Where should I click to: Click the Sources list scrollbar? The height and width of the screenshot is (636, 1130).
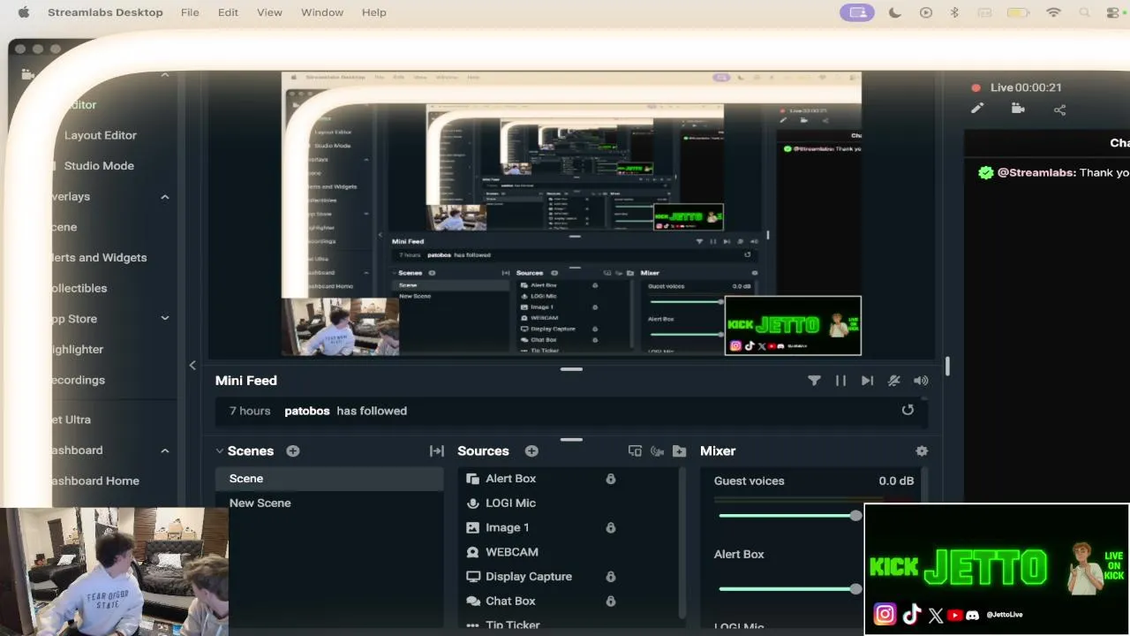[682, 541]
